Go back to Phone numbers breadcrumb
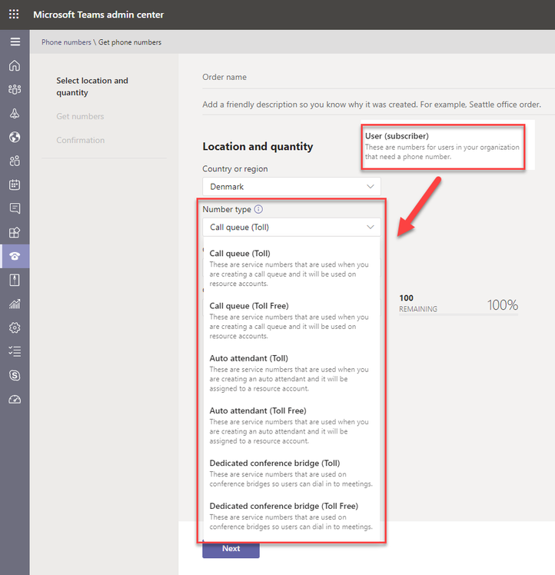Screen dimensions: 555x575 [66, 42]
